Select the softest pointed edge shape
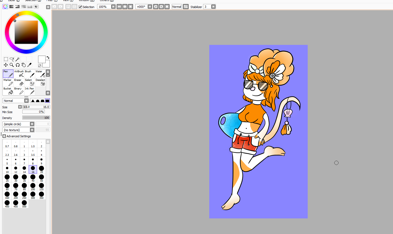 click(33, 101)
